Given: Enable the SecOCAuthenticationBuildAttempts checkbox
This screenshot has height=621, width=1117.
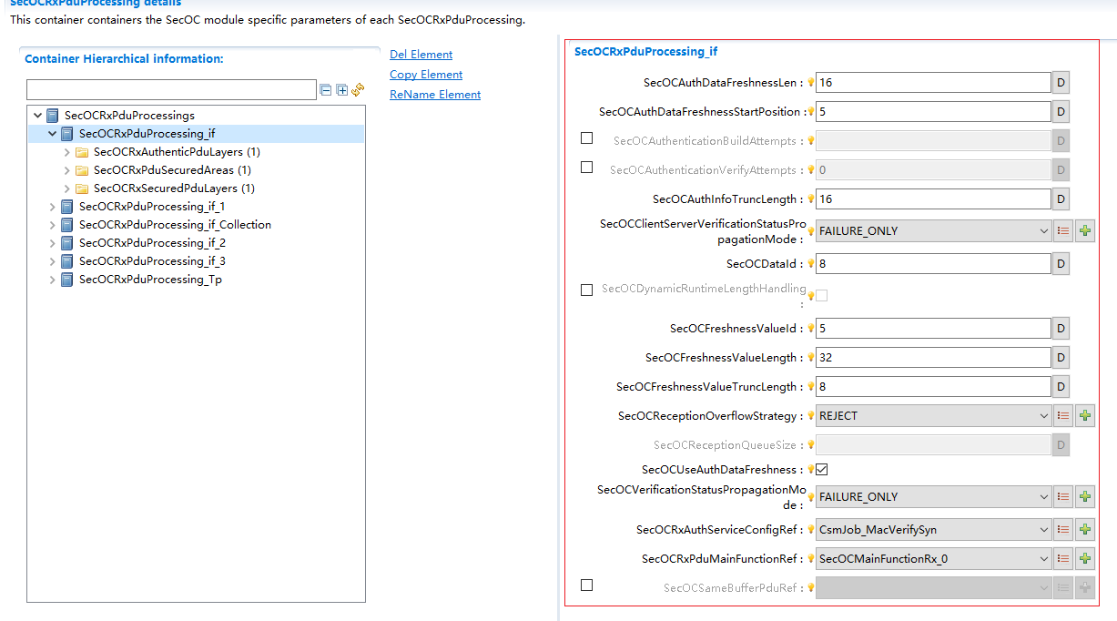Looking at the screenshot, I should 586,139.
